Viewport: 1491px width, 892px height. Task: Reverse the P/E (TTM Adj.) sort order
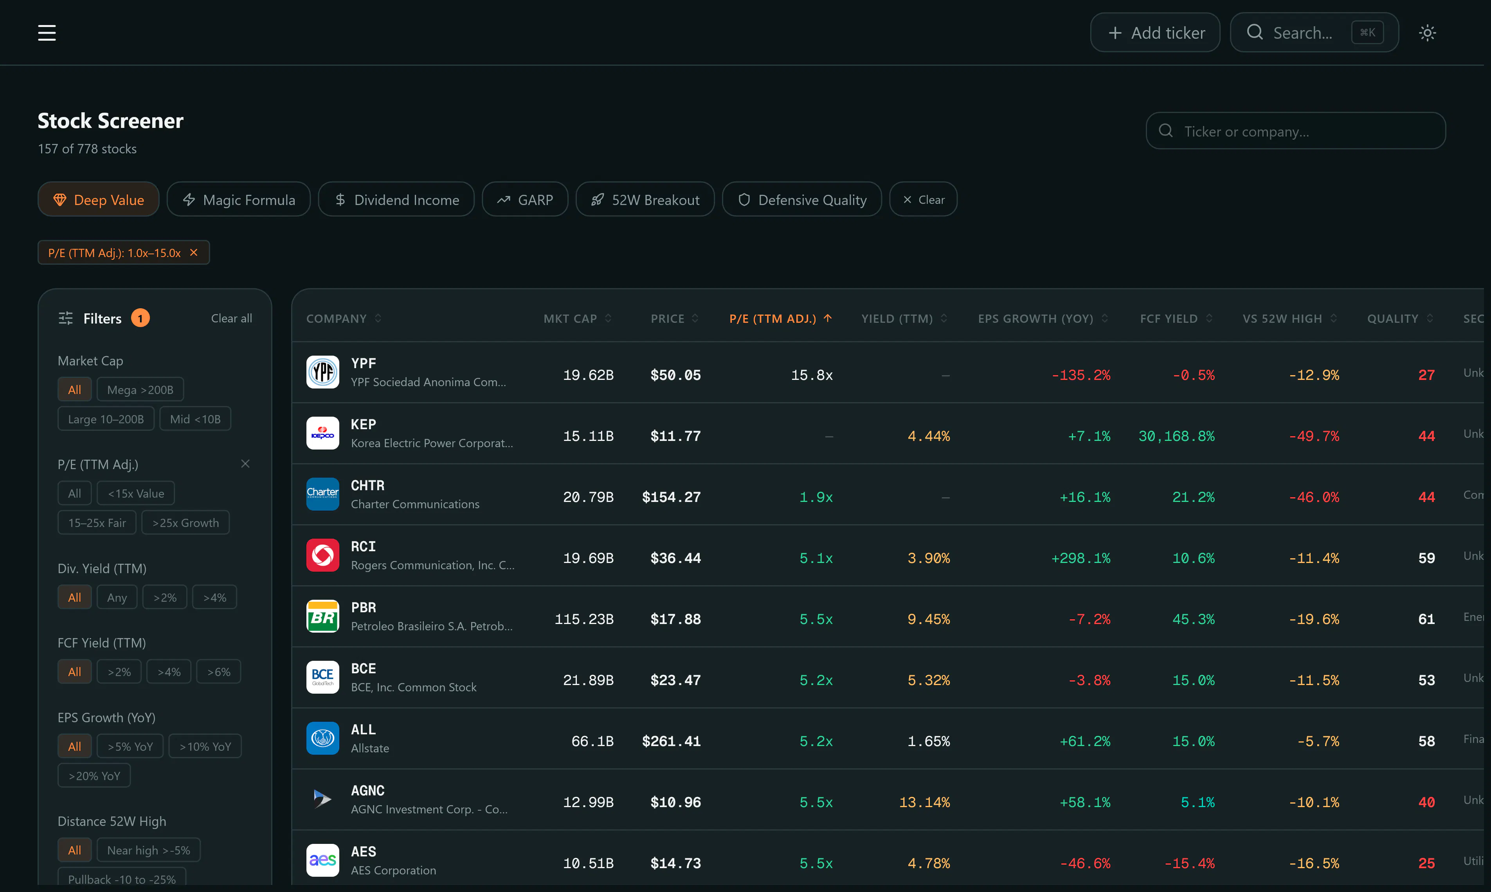tap(781, 318)
